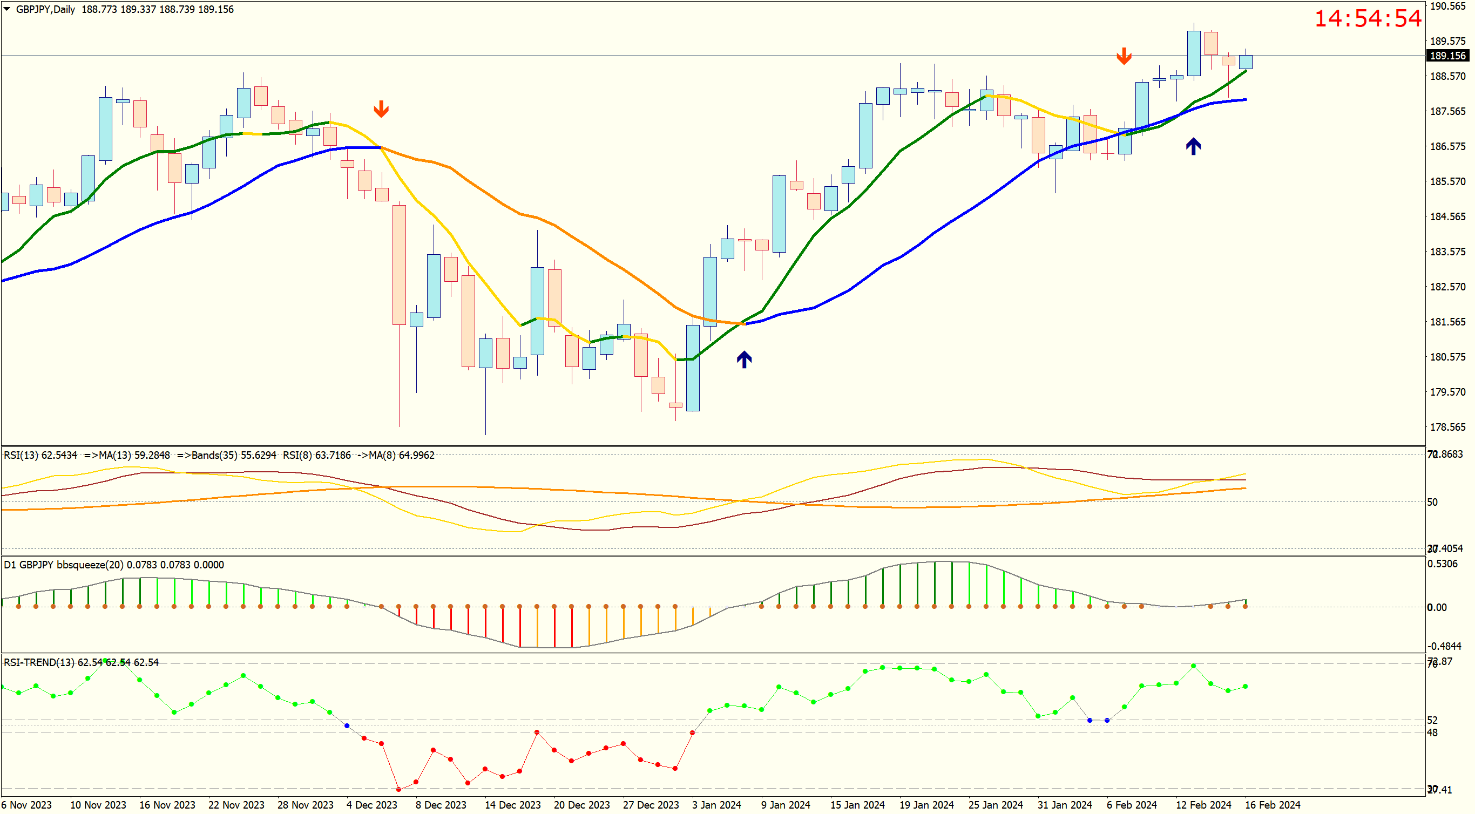Click the 190.565 price scale label
This screenshot has height=814, width=1475.
point(1447,6)
